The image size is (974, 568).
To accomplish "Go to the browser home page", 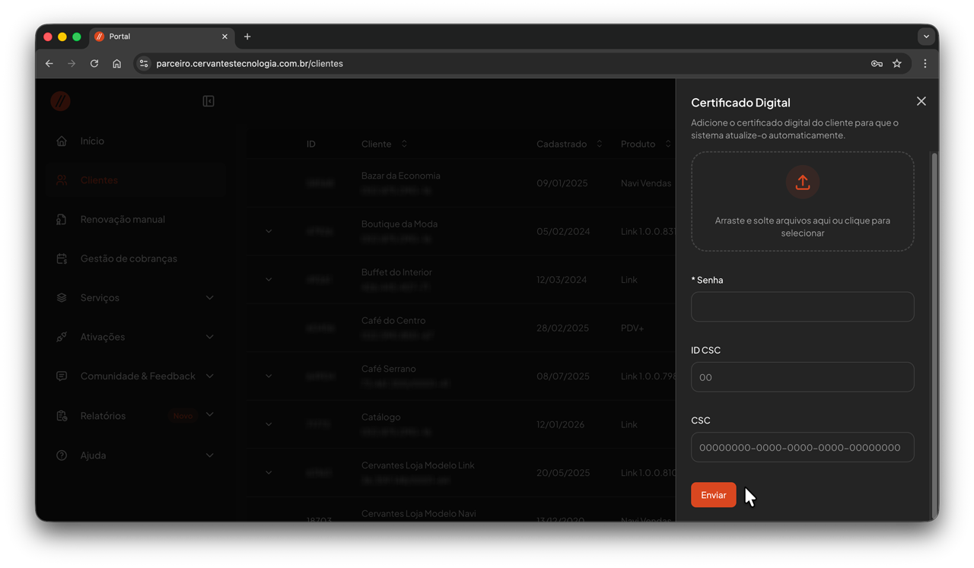I will pos(116,64).
